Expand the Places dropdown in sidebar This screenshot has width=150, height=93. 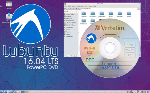point(77,12)
